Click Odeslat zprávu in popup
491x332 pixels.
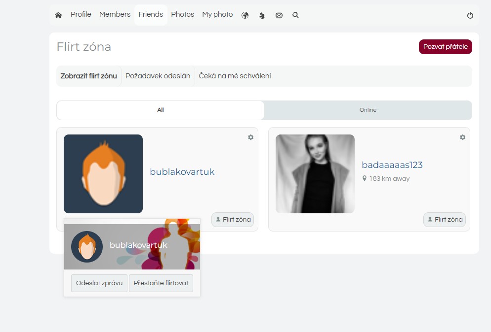click(99, 283)
